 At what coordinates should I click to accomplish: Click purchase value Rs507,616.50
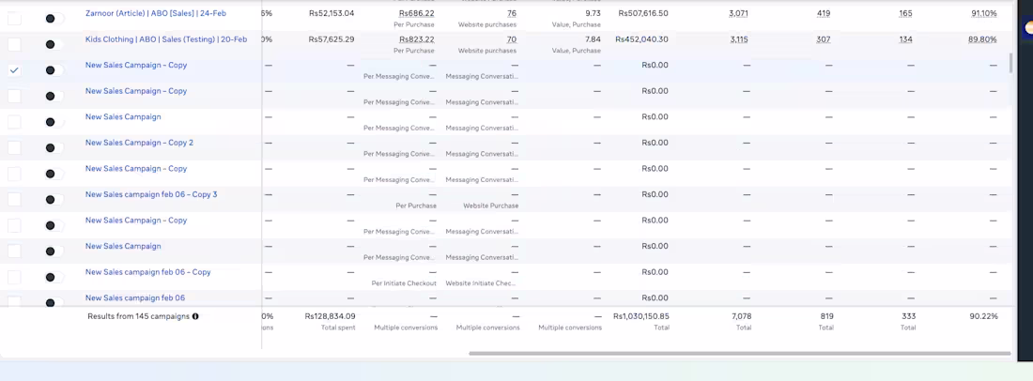tap(643, 13)
